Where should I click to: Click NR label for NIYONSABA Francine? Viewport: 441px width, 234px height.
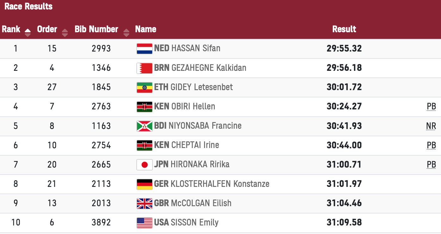point(431,126)
